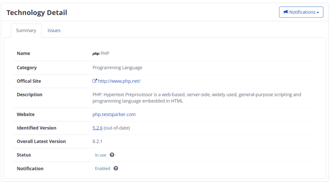Viewport: 332px width, 185px height.
Task: Click the Status row label
Action: (x=24, y=155)
